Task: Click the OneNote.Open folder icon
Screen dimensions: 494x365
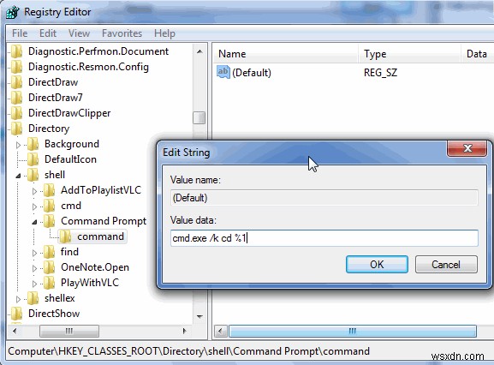Action: pos(49,267)
